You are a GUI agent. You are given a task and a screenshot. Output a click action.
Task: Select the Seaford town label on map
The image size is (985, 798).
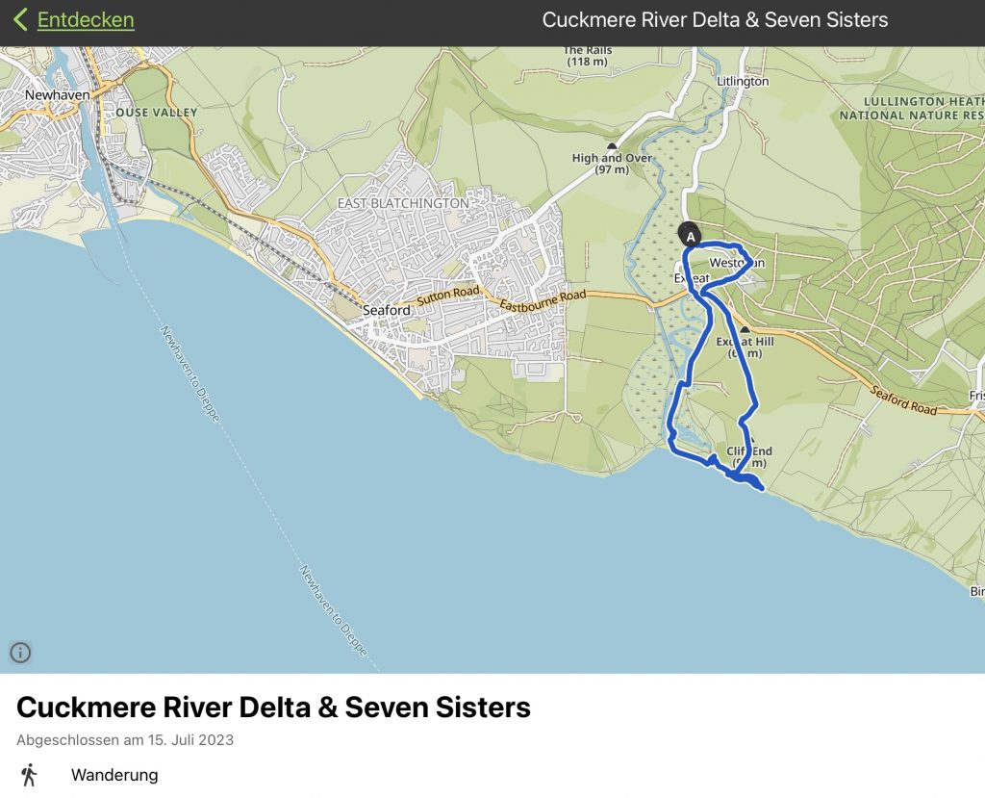coord(387,310)
